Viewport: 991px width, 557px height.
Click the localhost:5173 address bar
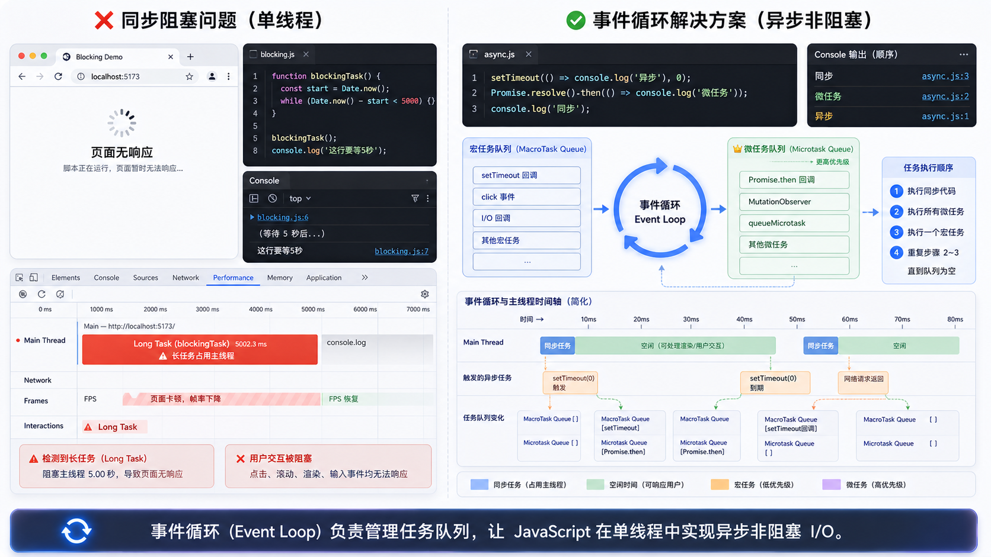click(x=135, y=76)
